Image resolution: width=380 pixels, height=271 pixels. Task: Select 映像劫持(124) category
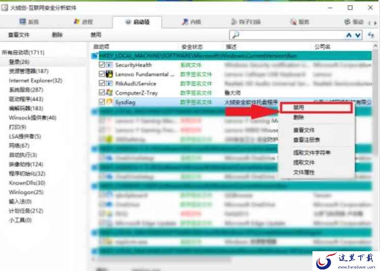(26, 164)
